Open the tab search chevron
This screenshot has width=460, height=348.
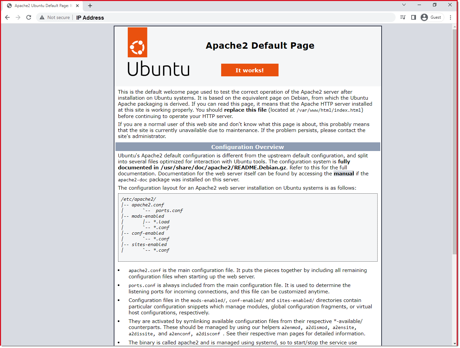click(404, 5)
